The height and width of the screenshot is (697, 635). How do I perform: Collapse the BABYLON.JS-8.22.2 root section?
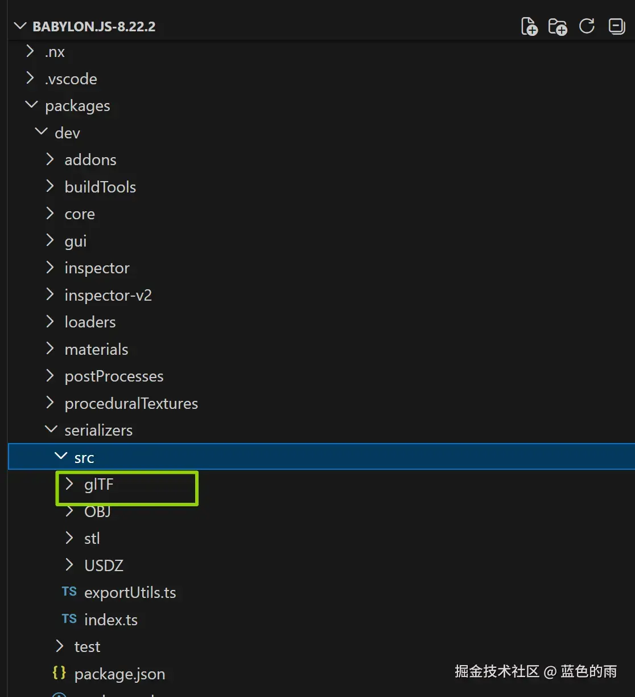[20, 26]
